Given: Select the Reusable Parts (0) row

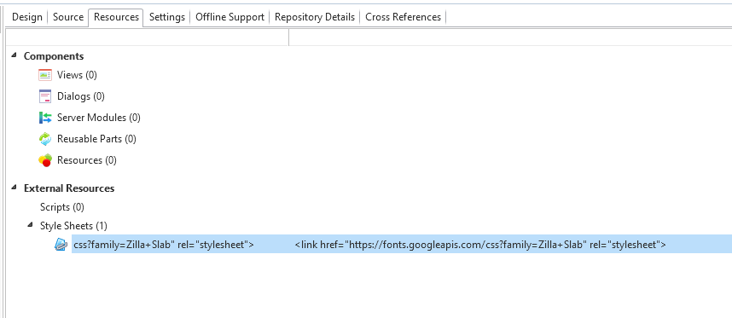Looking at the screenshot, I should (x=96, y=139).
